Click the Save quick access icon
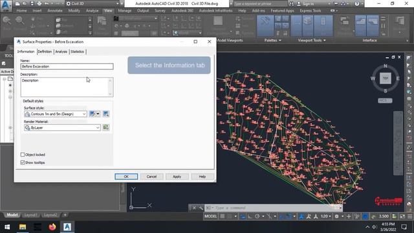 pos(32,4)
